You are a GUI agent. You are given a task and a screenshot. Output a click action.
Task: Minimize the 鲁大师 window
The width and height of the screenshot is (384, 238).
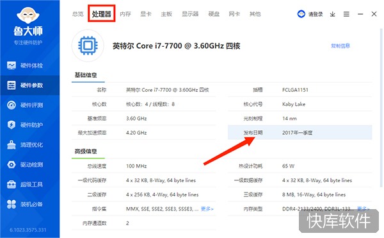pyautogui.click(x=360, y=14)
